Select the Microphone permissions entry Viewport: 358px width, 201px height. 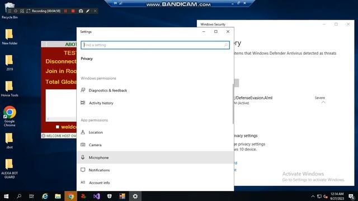click(x=155, y=157)
